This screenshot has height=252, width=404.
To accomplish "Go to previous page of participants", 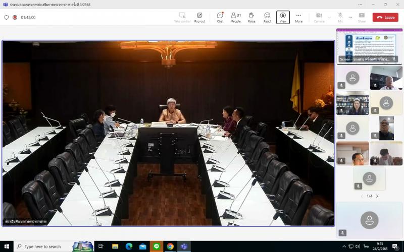I will coord(362,196).
